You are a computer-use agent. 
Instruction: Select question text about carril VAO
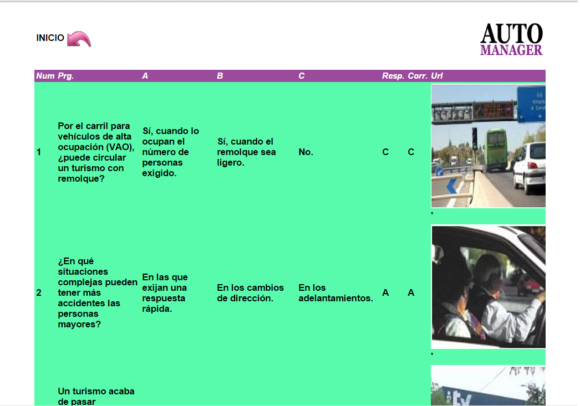click(x=96, y=152)
